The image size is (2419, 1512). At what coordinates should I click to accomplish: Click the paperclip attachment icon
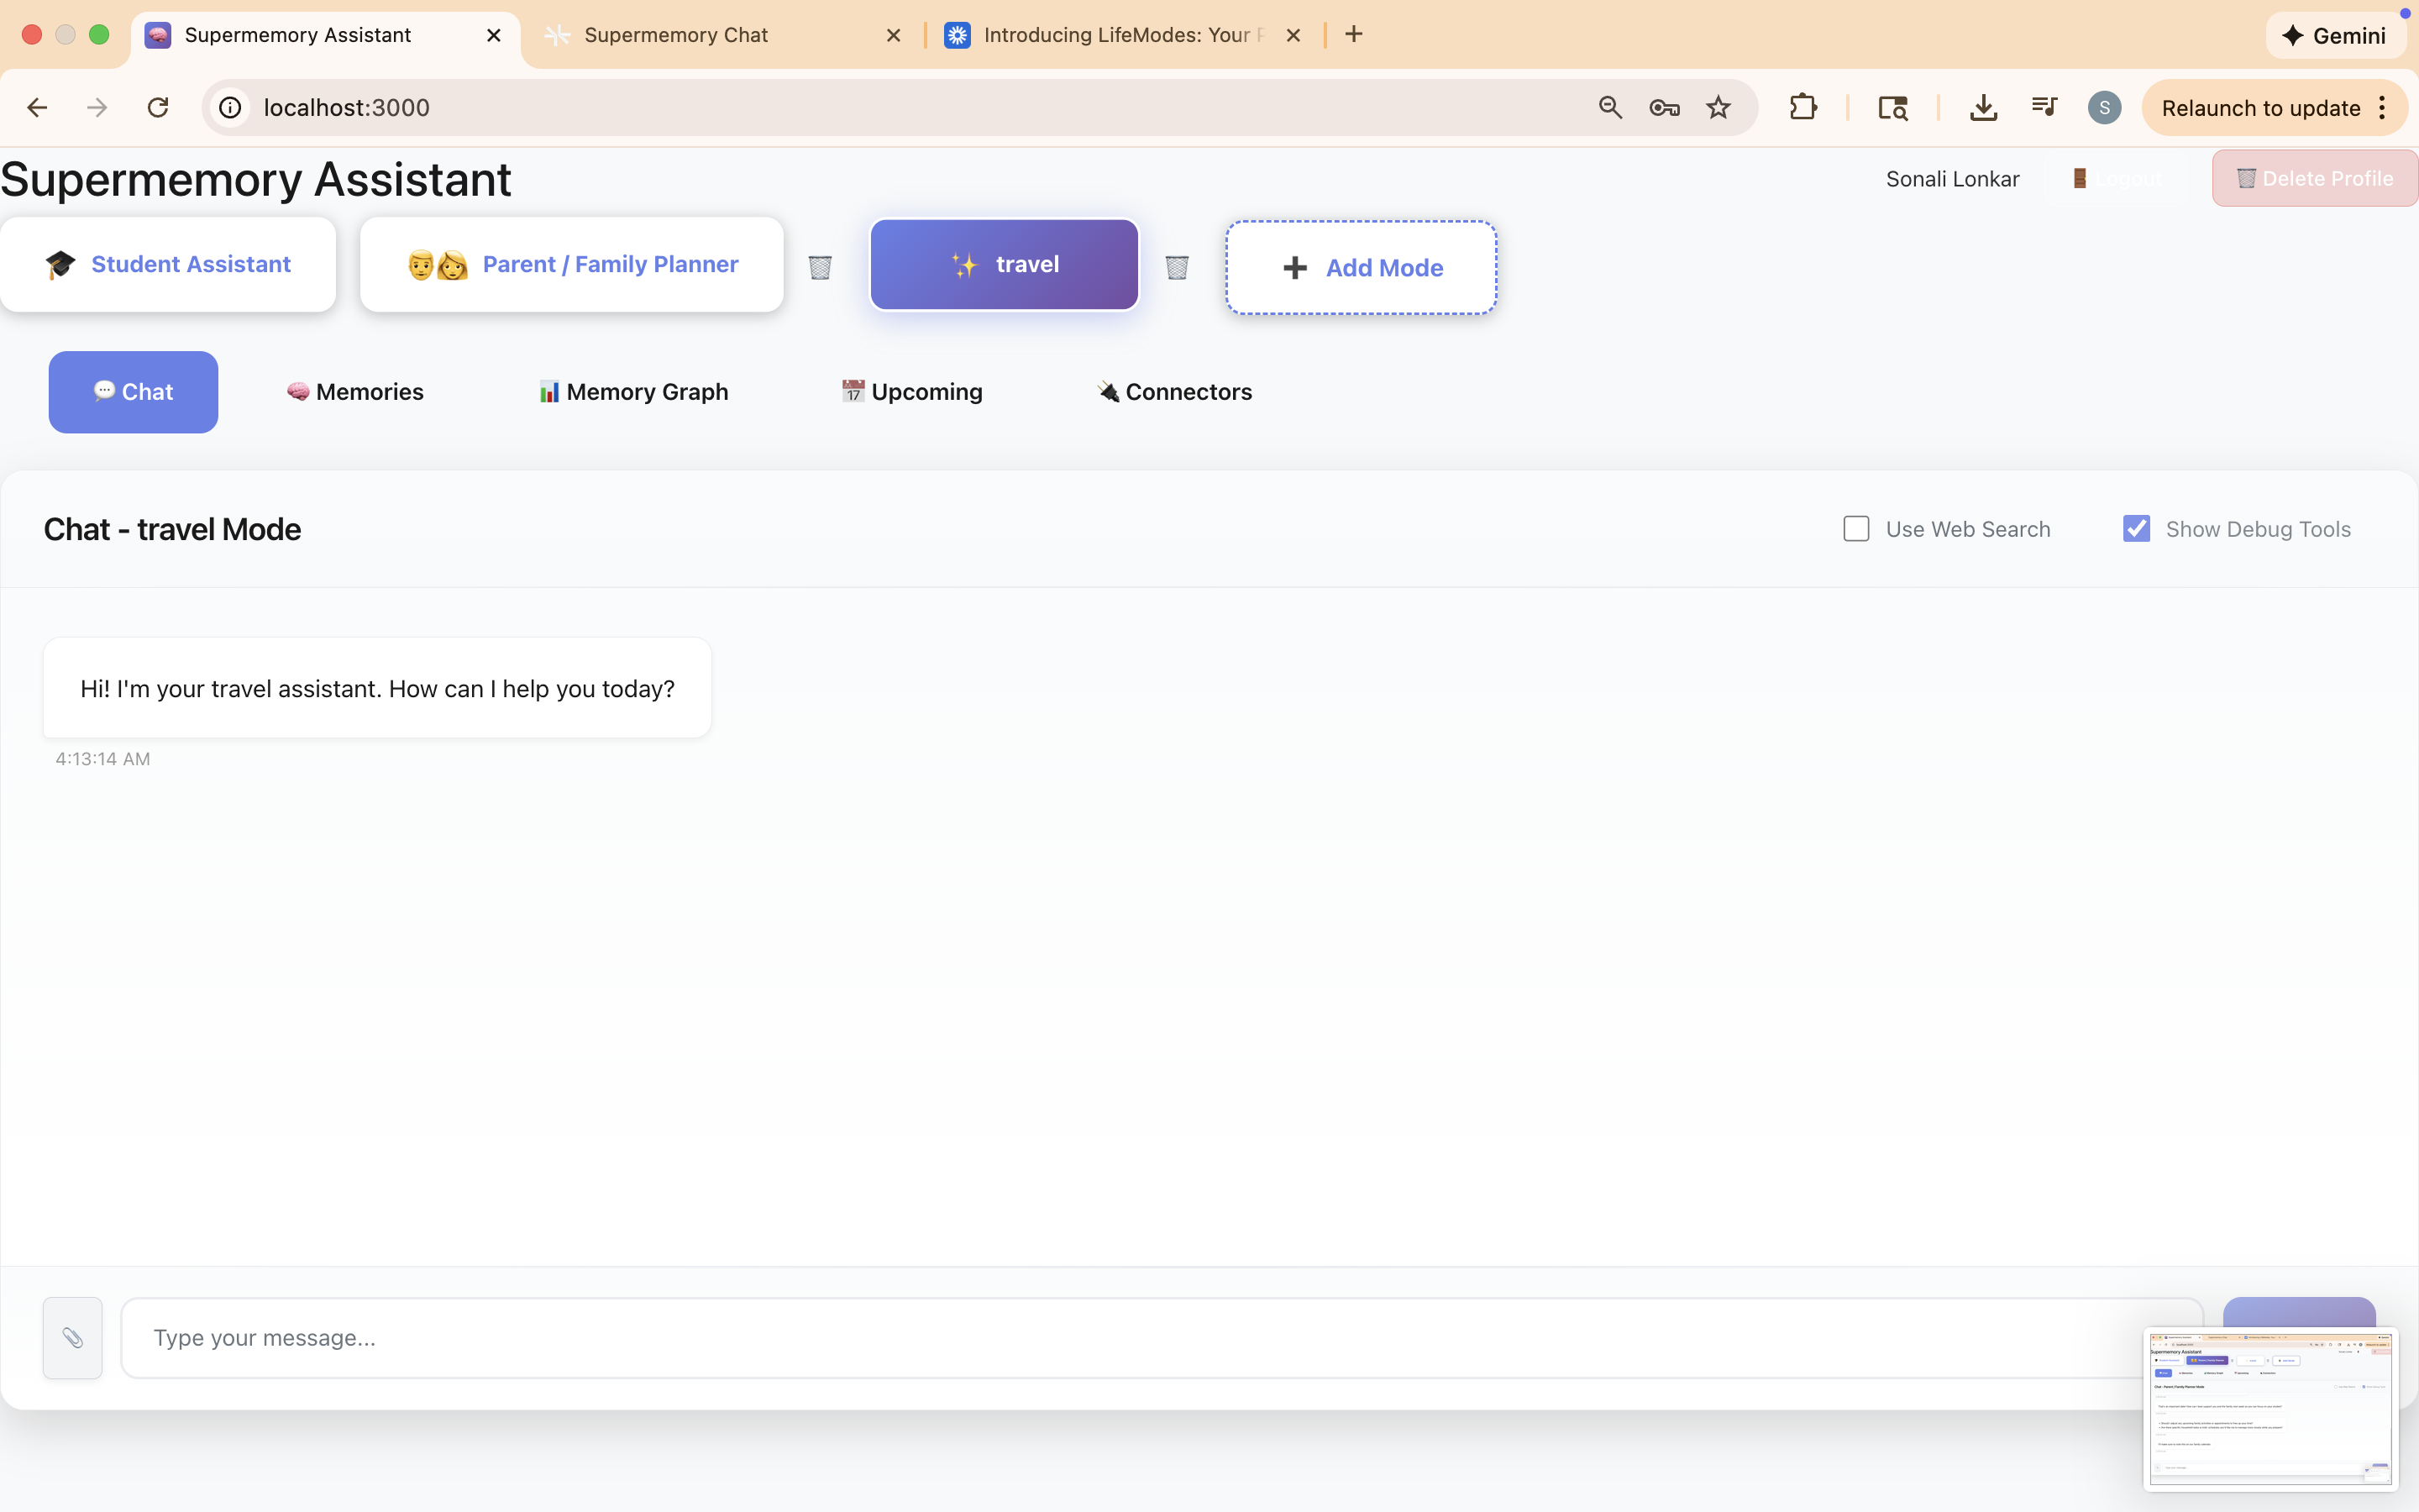click(x=72, y=1338)
